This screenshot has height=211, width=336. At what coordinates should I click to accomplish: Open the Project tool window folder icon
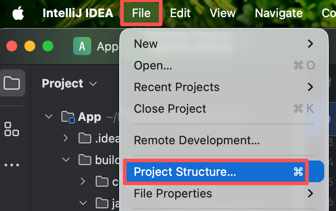[x=12, y=83]
